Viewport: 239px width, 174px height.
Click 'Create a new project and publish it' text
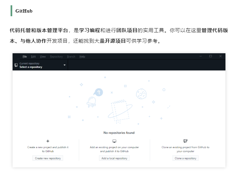pyautogui.click(x=48, y=147)
